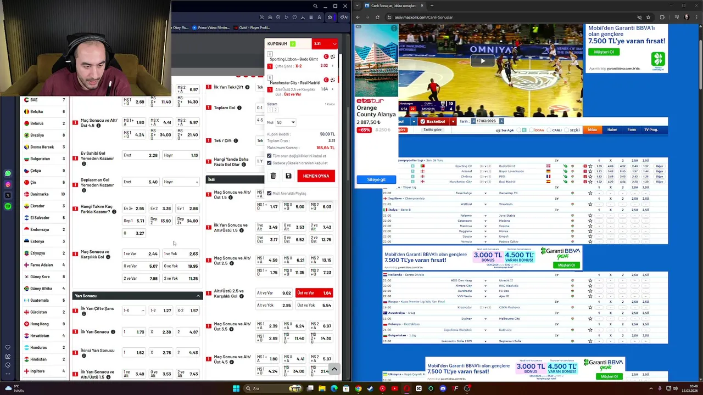The width and height of the screenshot is (703, 395).
Task: Click the search icon in the Opera title bar
Action: (315, 6)
